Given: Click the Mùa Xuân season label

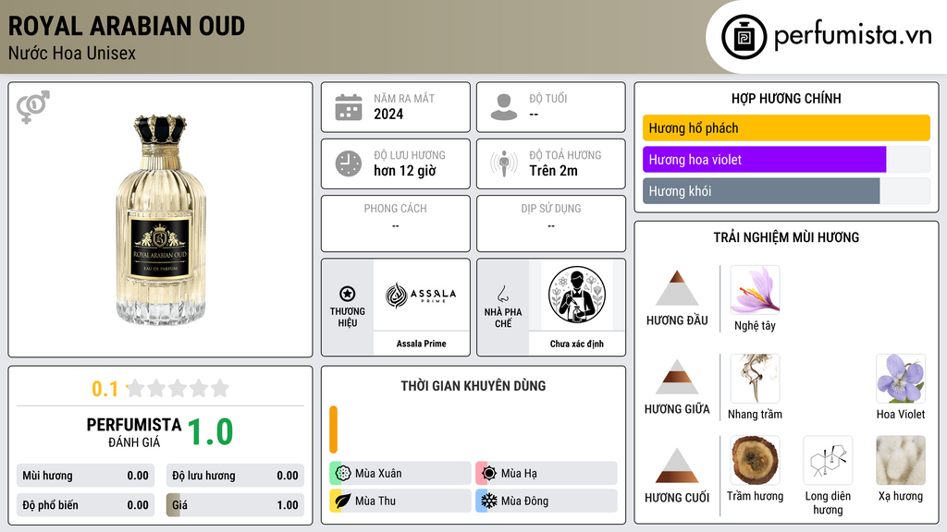Looking at the screenshot, I should point(378,474).
